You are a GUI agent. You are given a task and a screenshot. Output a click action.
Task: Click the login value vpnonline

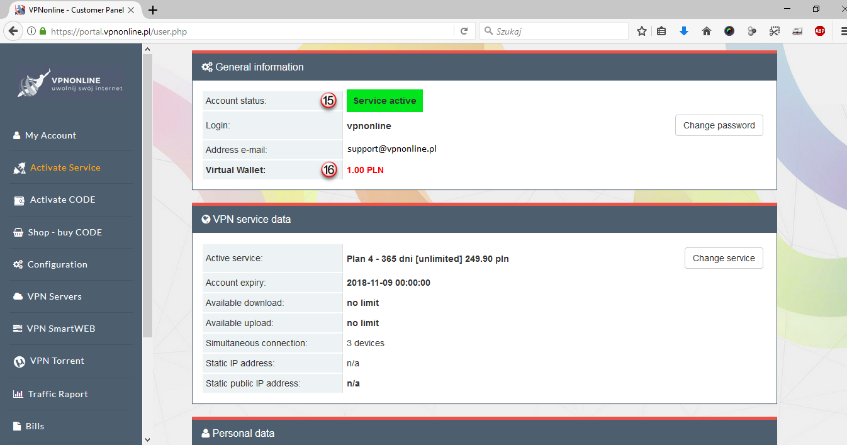pyautogui.click(x=369, y=126)
